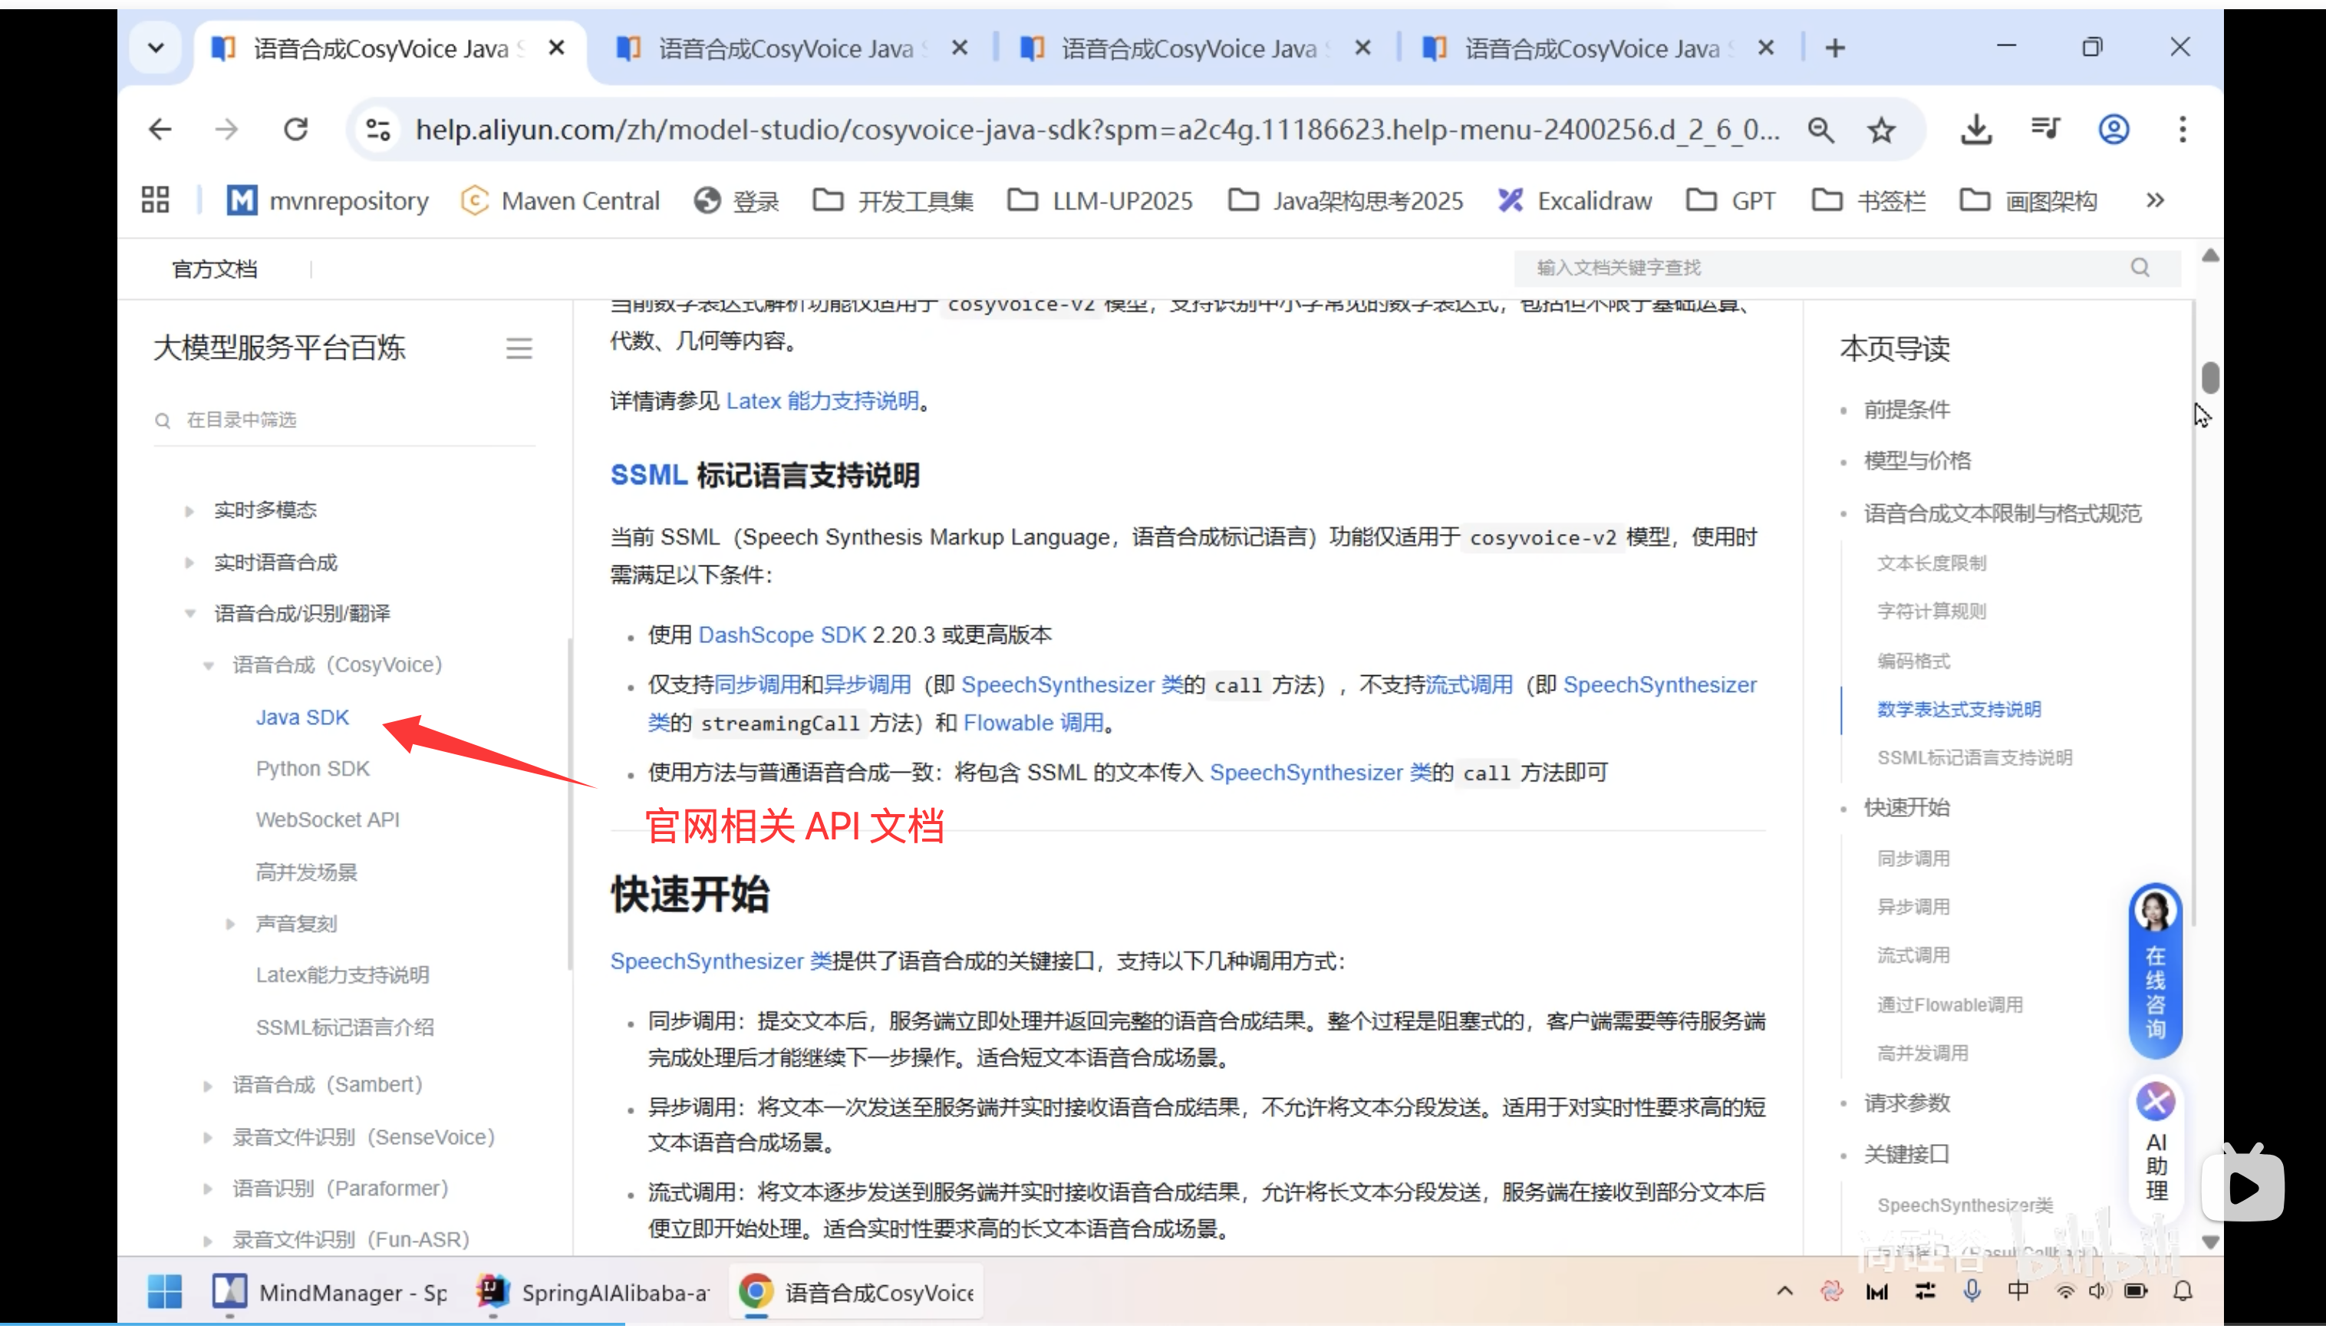Open the DashScope SDK link
The image size is (2326, 1332).
(x=782, y=635)
